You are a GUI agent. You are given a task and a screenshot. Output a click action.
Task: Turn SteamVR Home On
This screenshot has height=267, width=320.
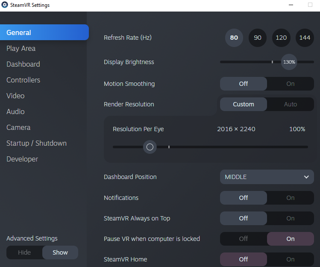coord(291,259)
